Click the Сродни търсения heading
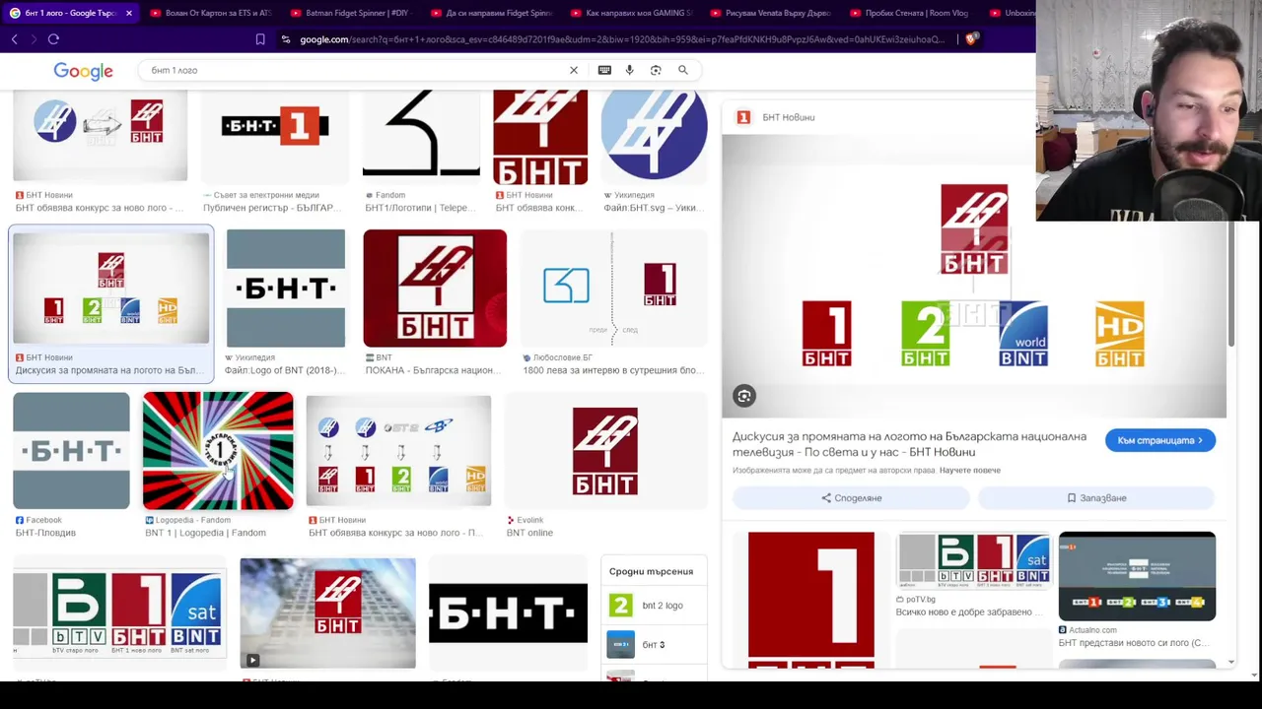This screenshot has width=1262, height=709. (651, 572)
